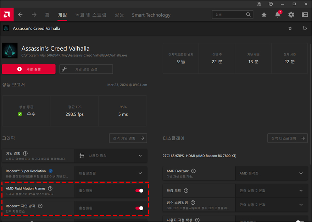Show help for 게임 경험
Image resolution: width=312 pixels, height=222 pixels.
pyautogui.click(x=25, y=153)
